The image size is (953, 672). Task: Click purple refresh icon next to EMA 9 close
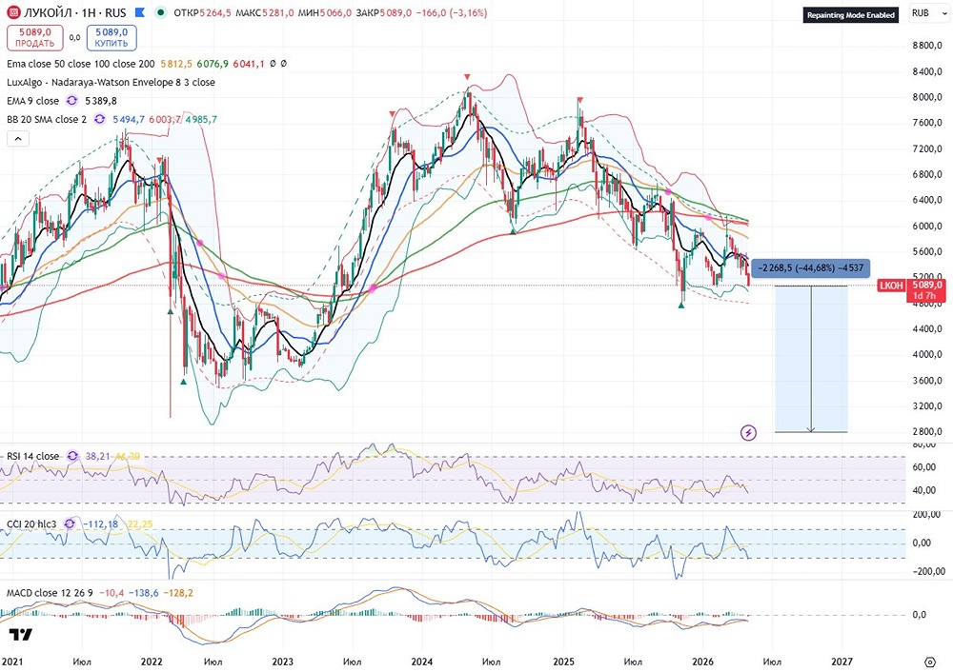(x=72, y=101)
